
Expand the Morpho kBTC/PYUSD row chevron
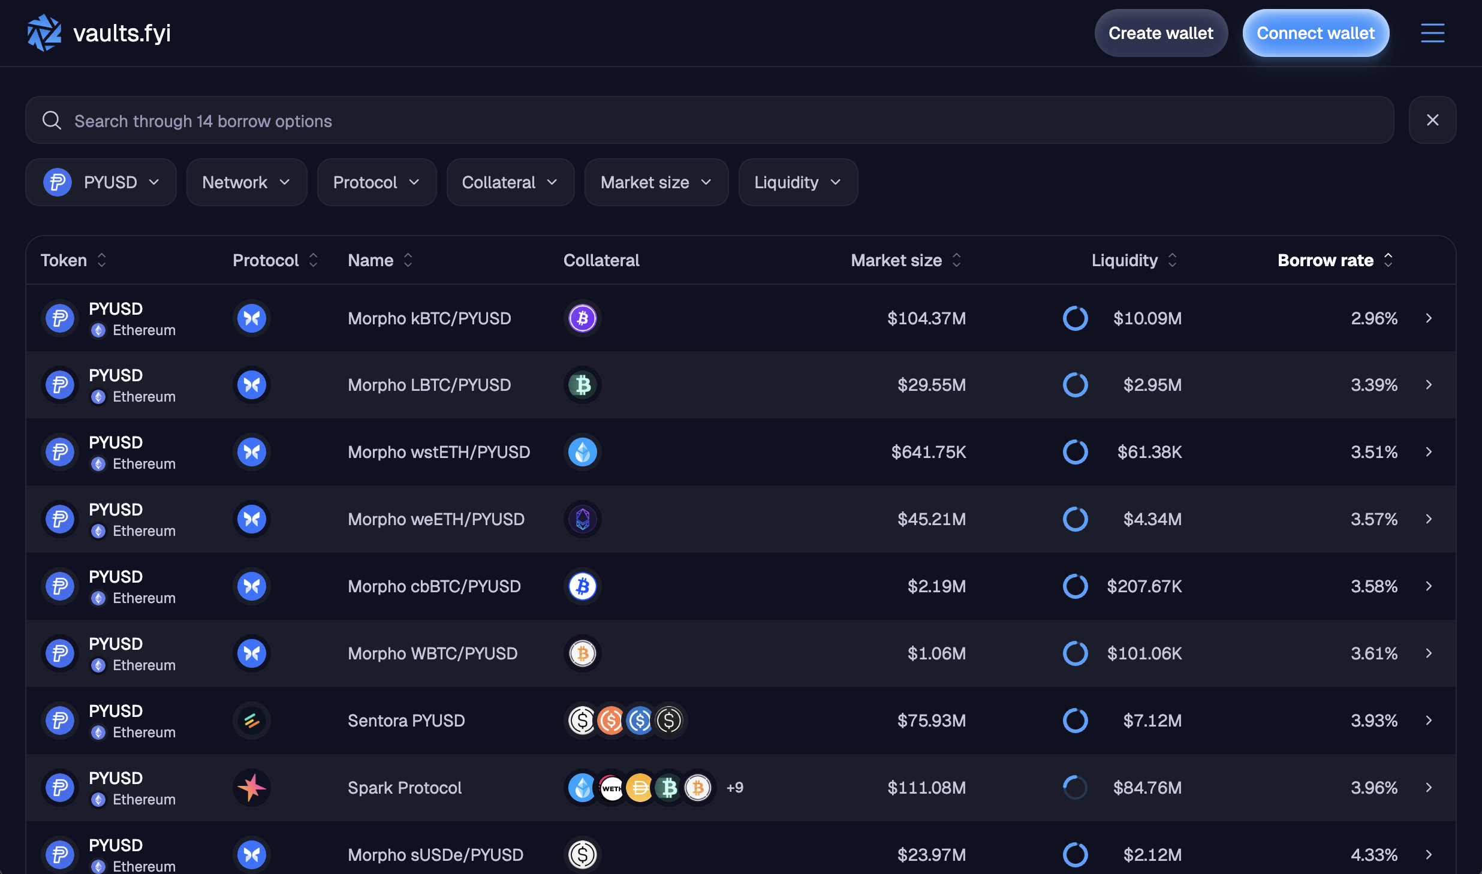pos(1429,318)
